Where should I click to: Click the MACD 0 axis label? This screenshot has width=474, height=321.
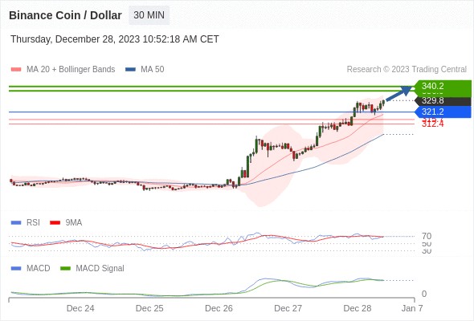tap(424, 294)
